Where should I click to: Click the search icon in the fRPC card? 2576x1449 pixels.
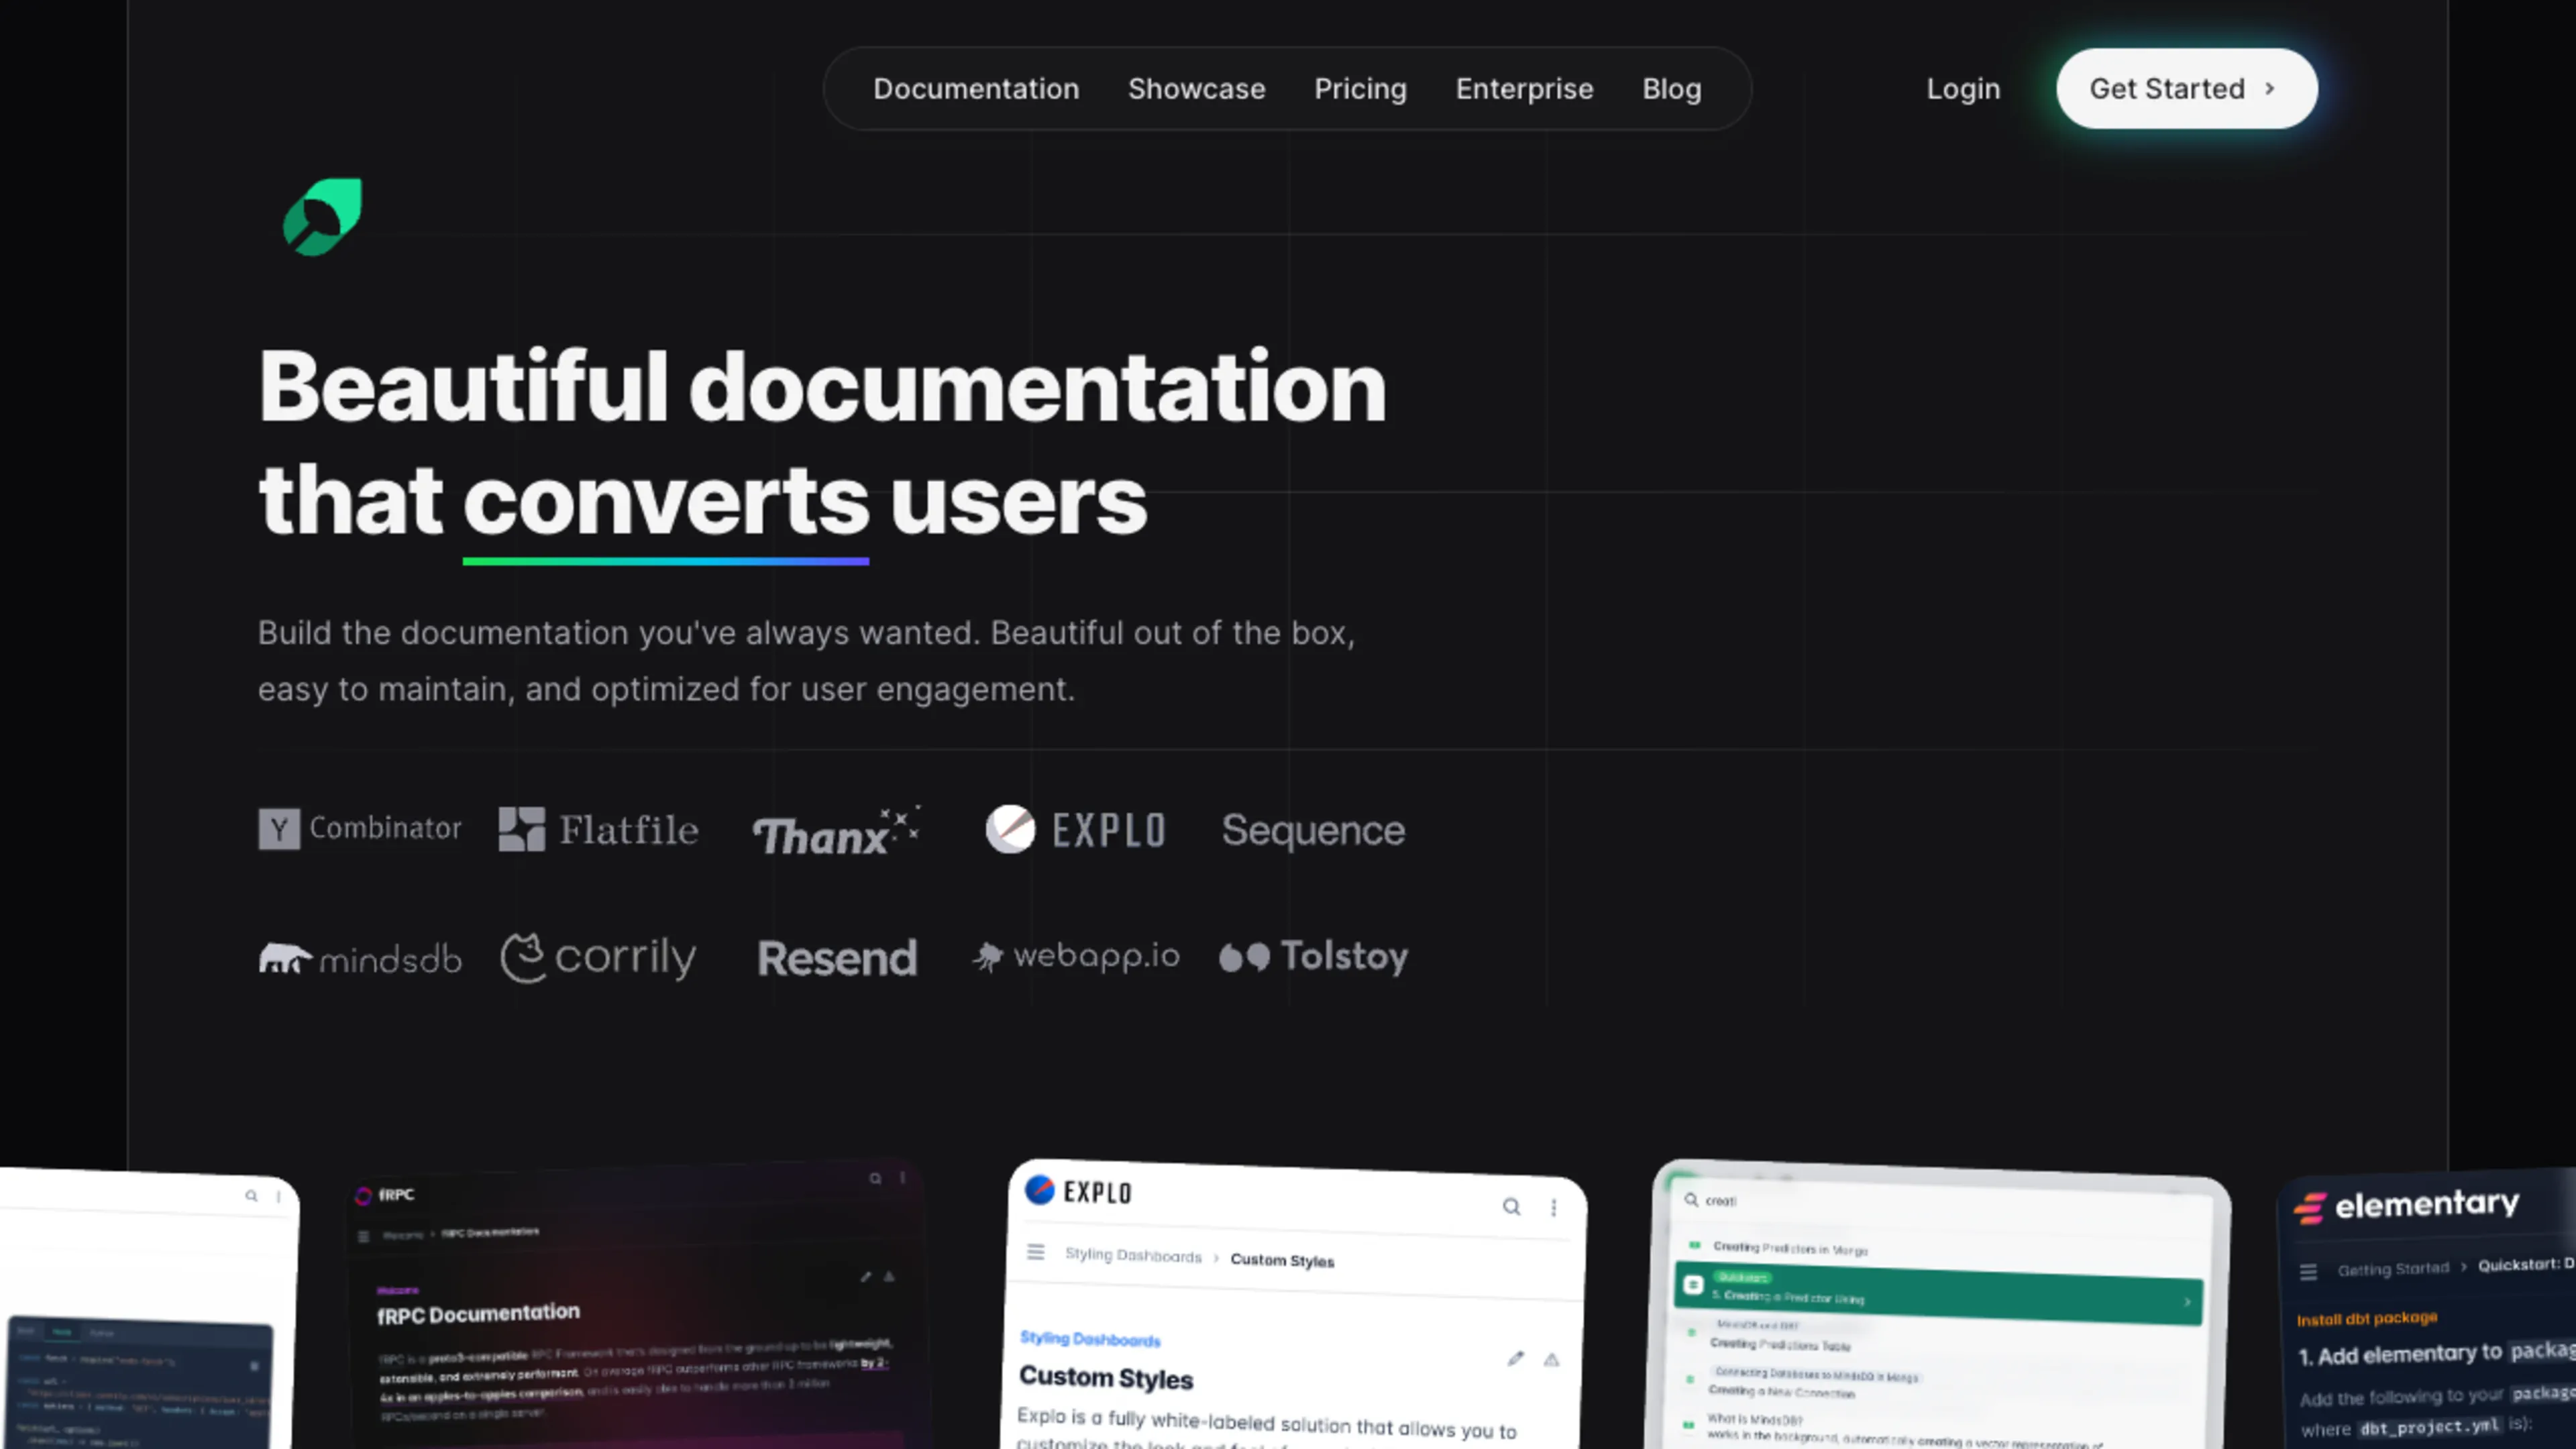[875, 1178]
